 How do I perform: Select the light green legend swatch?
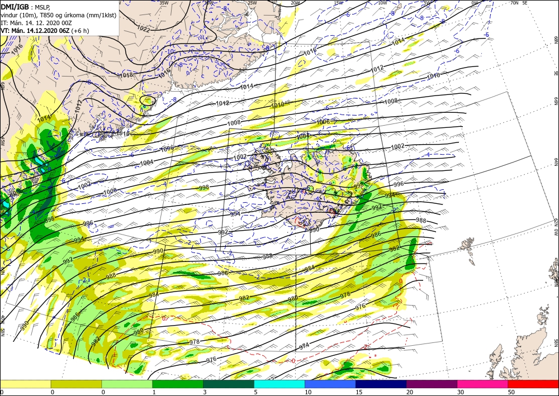[127, 384]
